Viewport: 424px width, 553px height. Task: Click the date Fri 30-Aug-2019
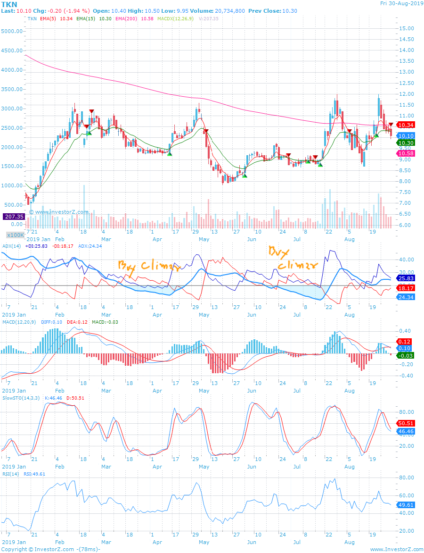click(x=401, y=3)
